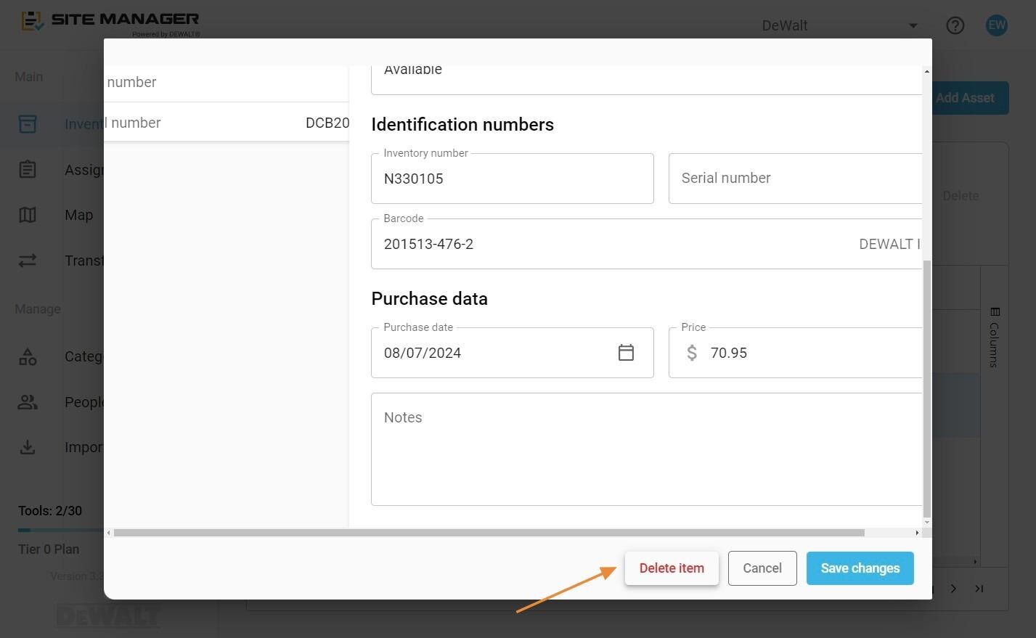The image size is (1036, 638).
Task: Go to the last page arrow
Action: (979, 589)
